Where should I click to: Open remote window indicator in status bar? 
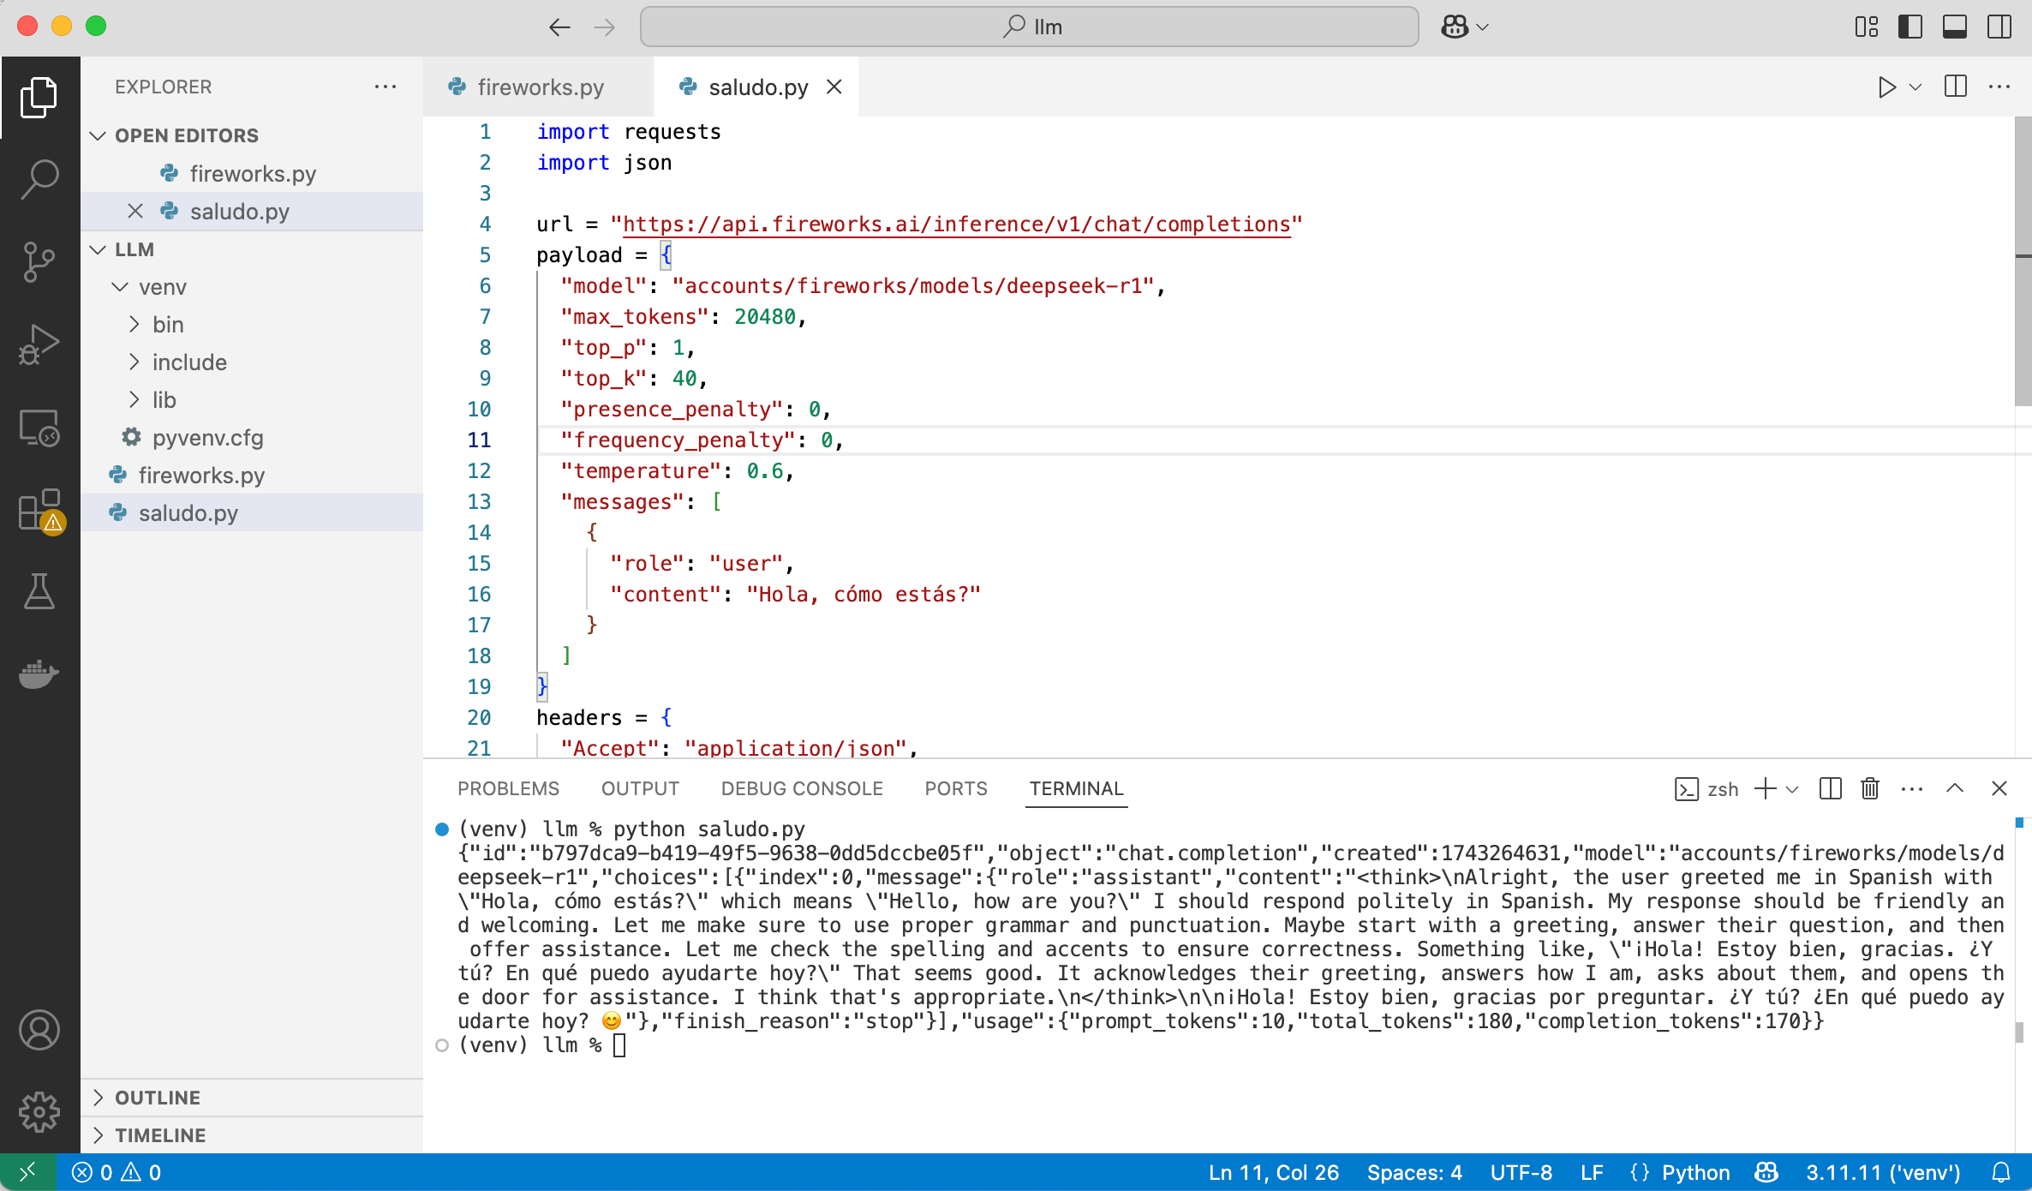coord(27,1172)
